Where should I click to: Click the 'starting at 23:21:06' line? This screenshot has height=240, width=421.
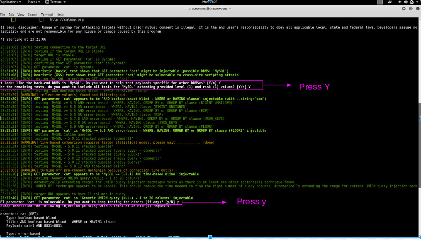click(x=23, y=39)
